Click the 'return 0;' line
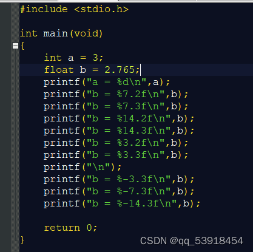The width and height of the screenshot is (253, 252). (x=70, y=228)
